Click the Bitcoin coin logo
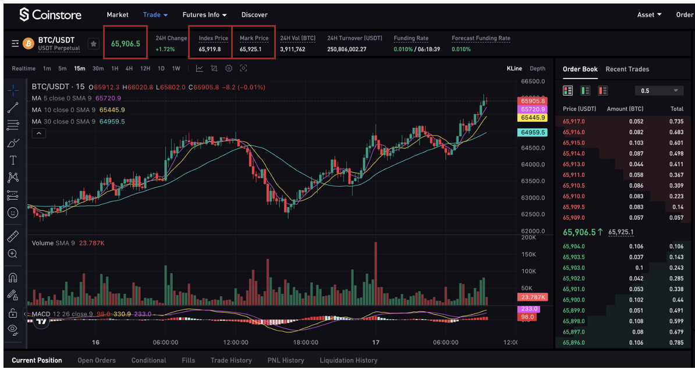 (x=29, y=44)
